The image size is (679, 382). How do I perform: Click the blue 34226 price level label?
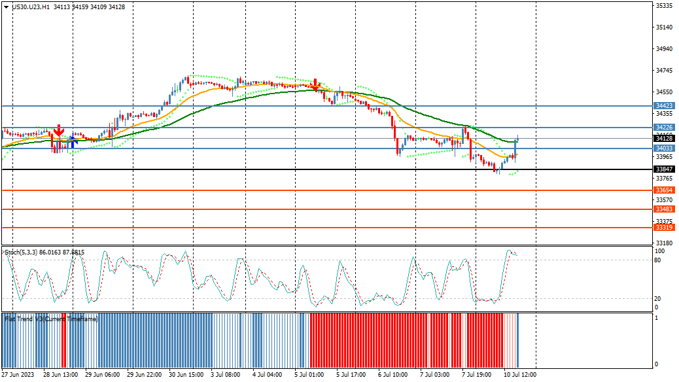point(664,128)
